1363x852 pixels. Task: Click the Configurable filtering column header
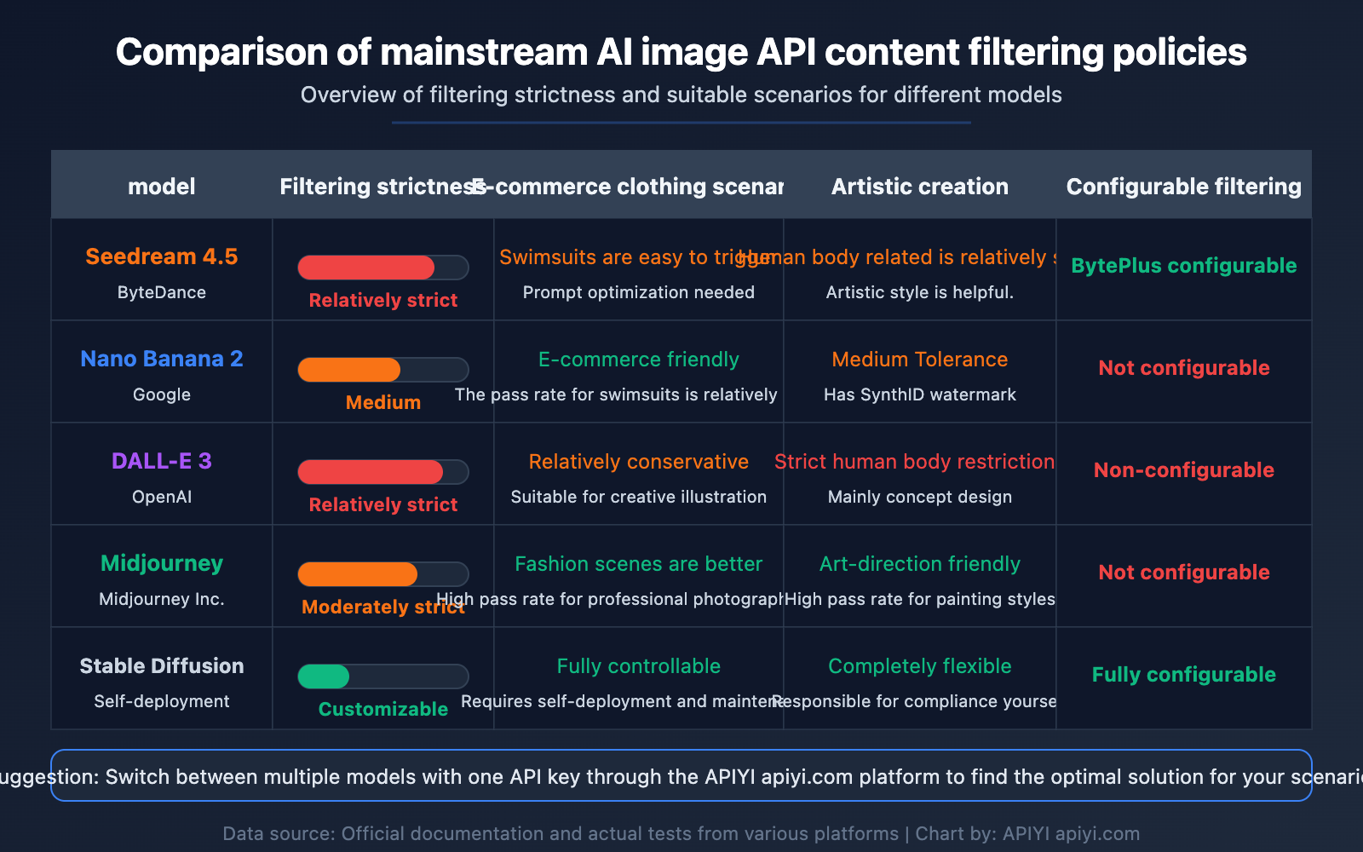[1183, 186]
